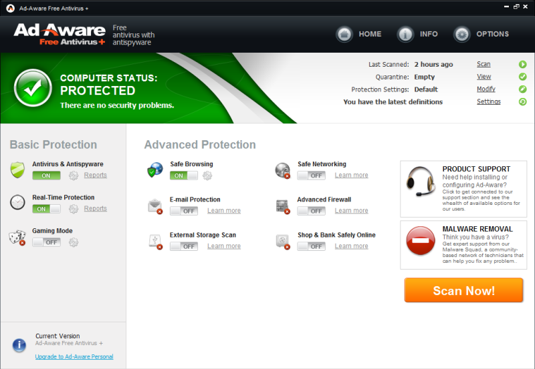Click the Home house icon
Viewport: 535px width, 369px height.
344,34
